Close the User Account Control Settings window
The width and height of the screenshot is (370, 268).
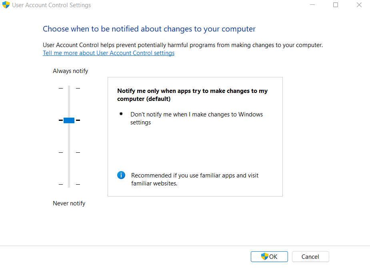pyautogui.click(x=359, y=5)
